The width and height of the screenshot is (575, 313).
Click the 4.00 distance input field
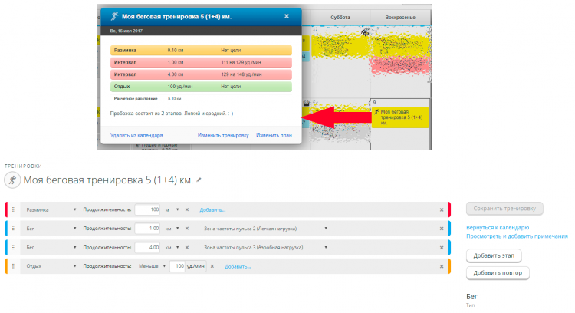pos(147,247)
